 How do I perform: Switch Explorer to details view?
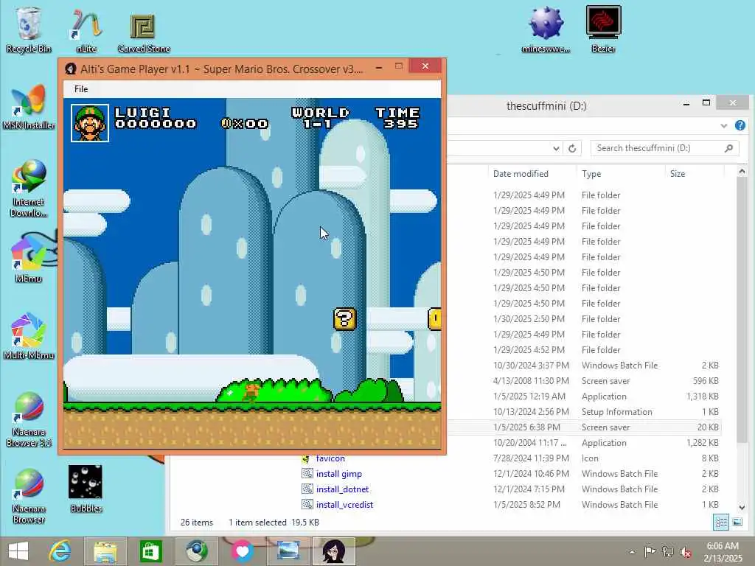coord(721,522)
